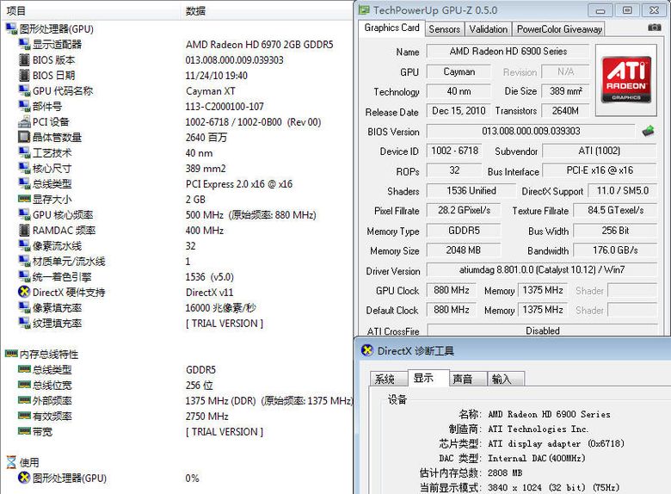This screenshot has width=671, height=494.
Task: Click the icon beside 部件号 row
Action: [x=24, y=106]
